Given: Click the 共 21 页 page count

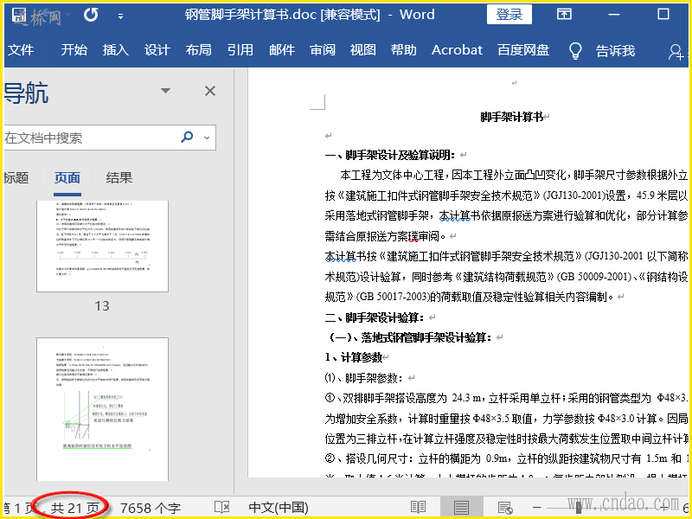Looking at the screenshot, I should pyautogui.click(x=74, y=508).
